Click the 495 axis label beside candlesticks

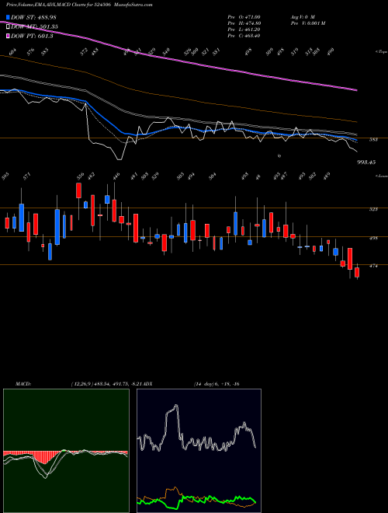[x=373, y=238]
